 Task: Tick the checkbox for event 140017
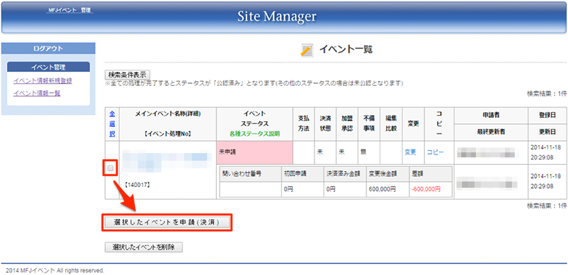[111, 168]
